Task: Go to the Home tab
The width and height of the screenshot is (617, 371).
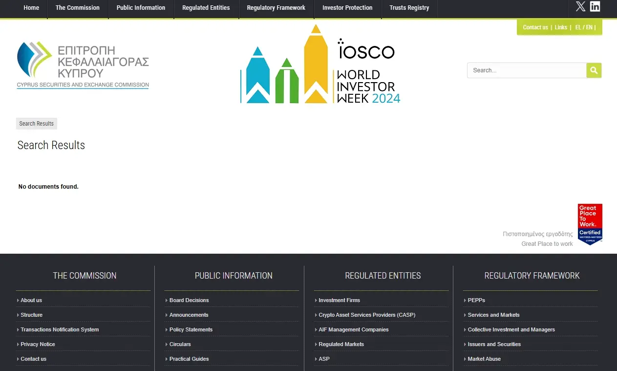Action: click(31, 8)
